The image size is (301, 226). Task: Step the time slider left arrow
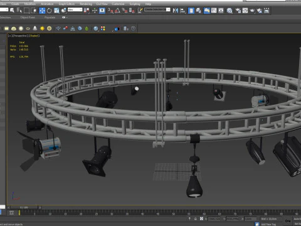pyautogui.click(x=9, y=207)
